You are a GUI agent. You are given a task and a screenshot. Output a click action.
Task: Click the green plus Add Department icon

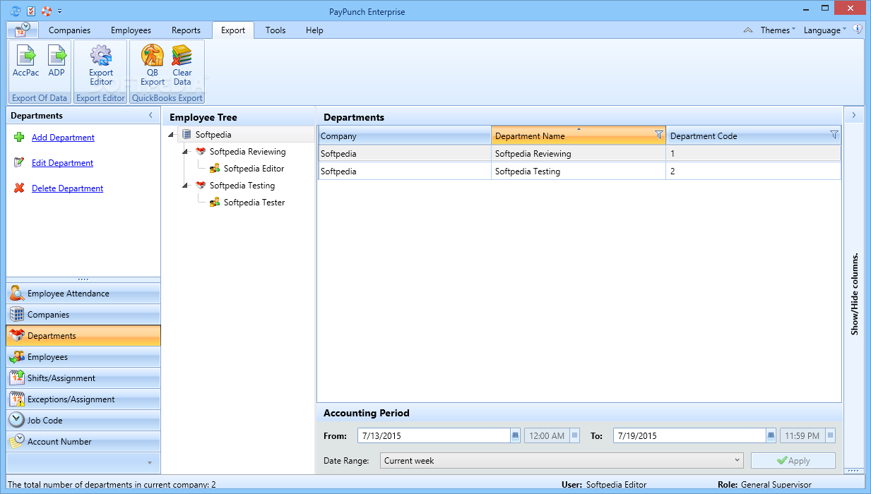pos(19,137)
